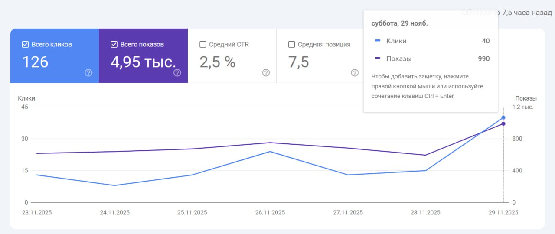Open help icon in Средняя позиция card
This screenshot has height=234, width=555.
pos(355,73)
